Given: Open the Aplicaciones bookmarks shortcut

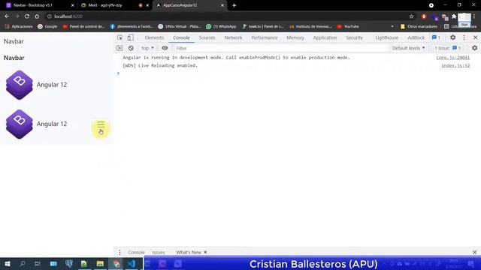Looking at the screenshot, I should pyautogui.click(x=19, y=27).
